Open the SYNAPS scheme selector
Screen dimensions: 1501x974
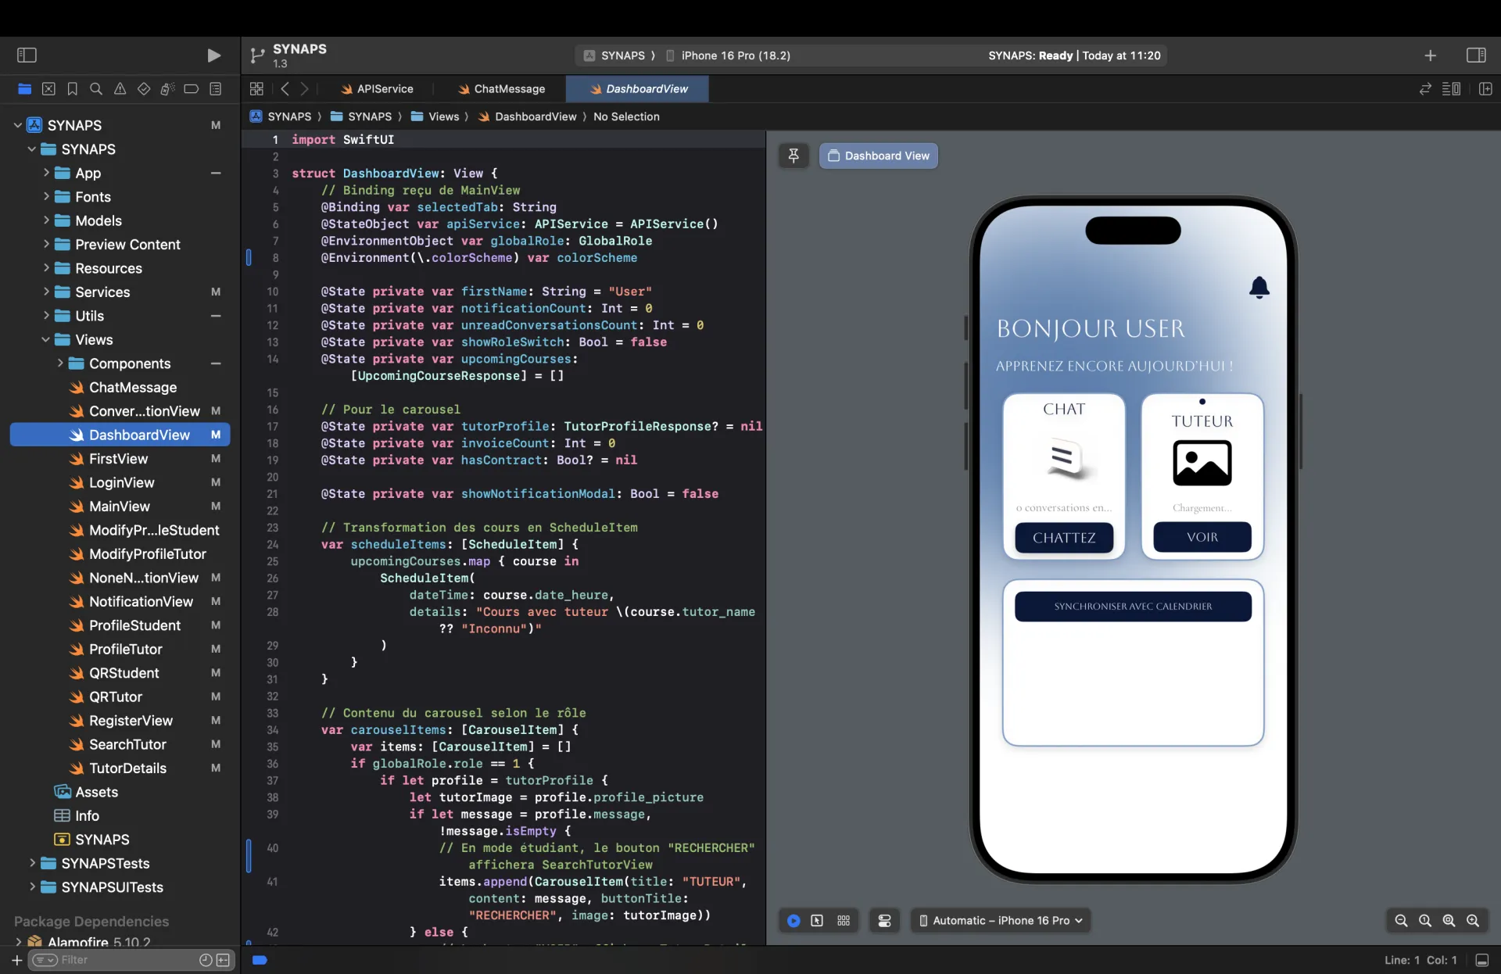pos(615,56)
